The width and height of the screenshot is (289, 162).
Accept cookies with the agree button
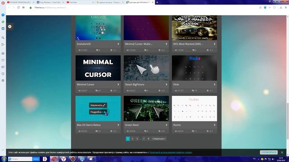[x=269, y=152]
